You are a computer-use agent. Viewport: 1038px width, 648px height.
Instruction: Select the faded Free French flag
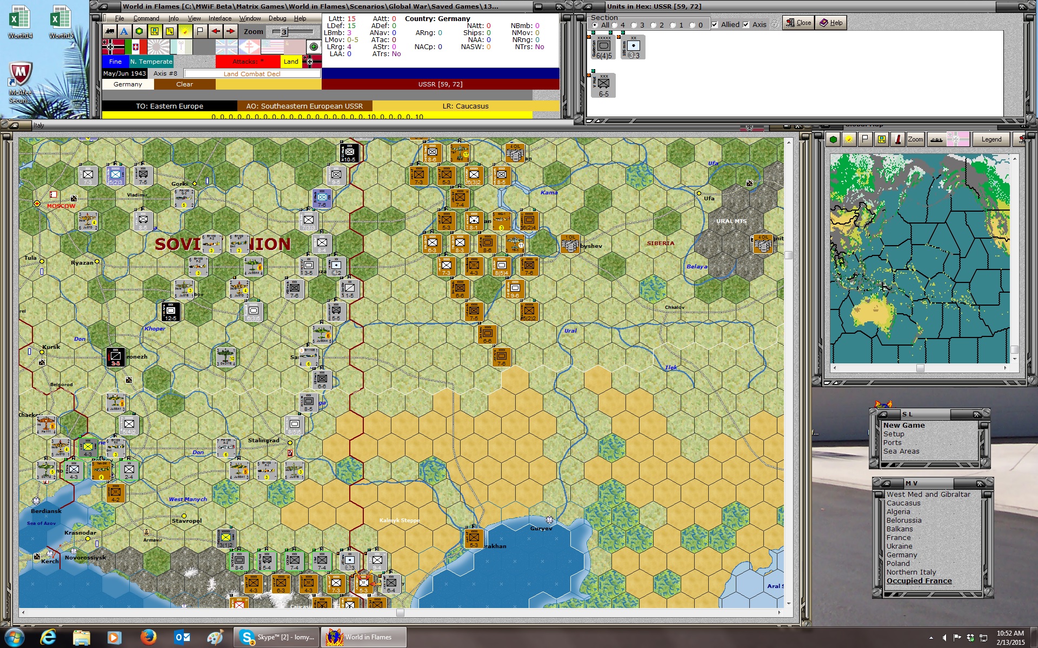249,47
